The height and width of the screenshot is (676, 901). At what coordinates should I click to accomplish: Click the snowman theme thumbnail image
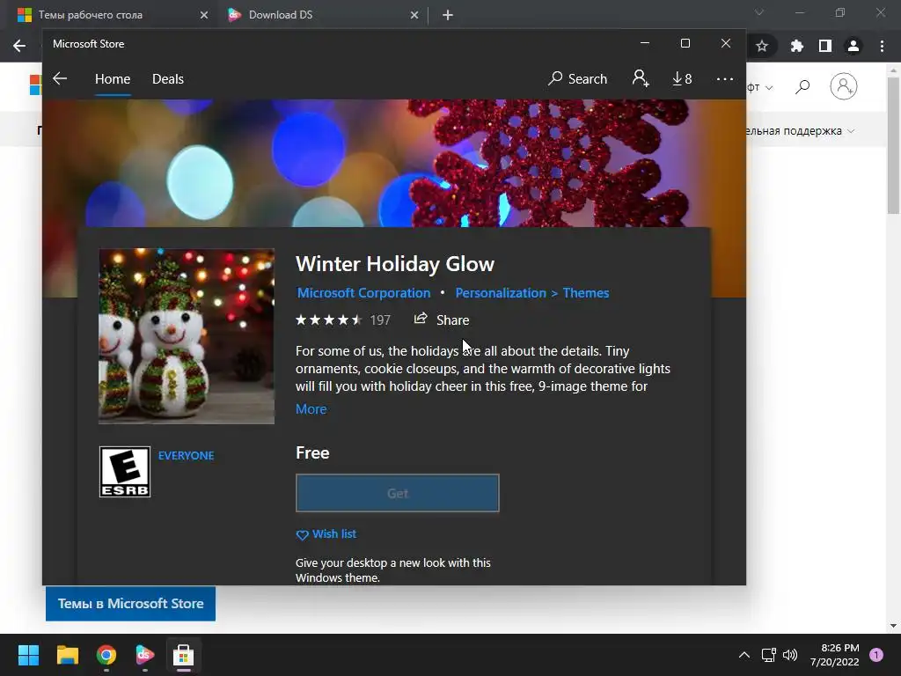(187, 336)
